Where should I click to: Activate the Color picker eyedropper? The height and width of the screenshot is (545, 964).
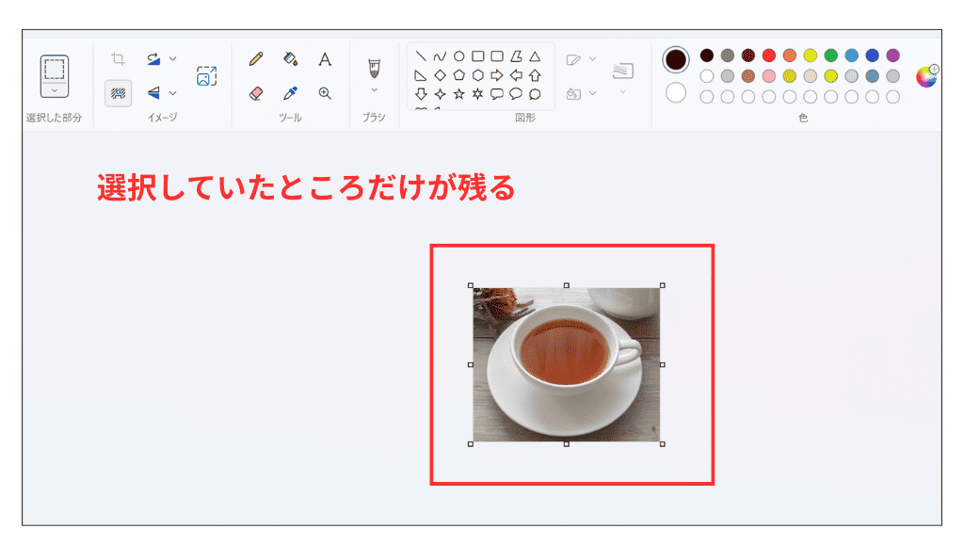pyautogui.click(x=290, y=92)
